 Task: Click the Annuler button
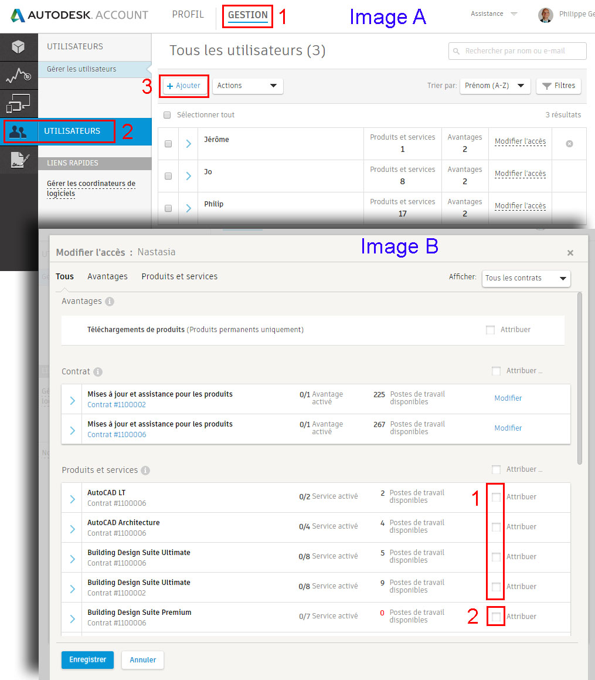tap(142, 659)
